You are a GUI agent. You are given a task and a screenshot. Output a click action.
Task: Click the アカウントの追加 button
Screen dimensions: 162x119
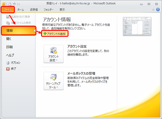coord(55,34)
